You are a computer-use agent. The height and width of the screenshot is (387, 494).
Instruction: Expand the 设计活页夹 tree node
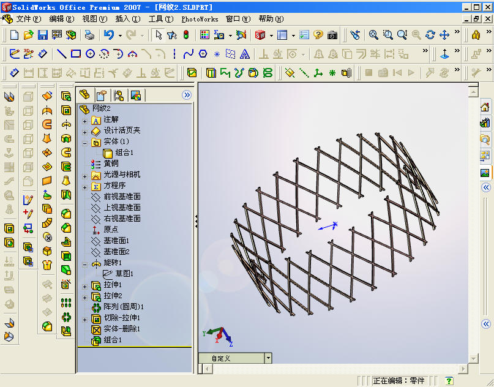[84, 132]
